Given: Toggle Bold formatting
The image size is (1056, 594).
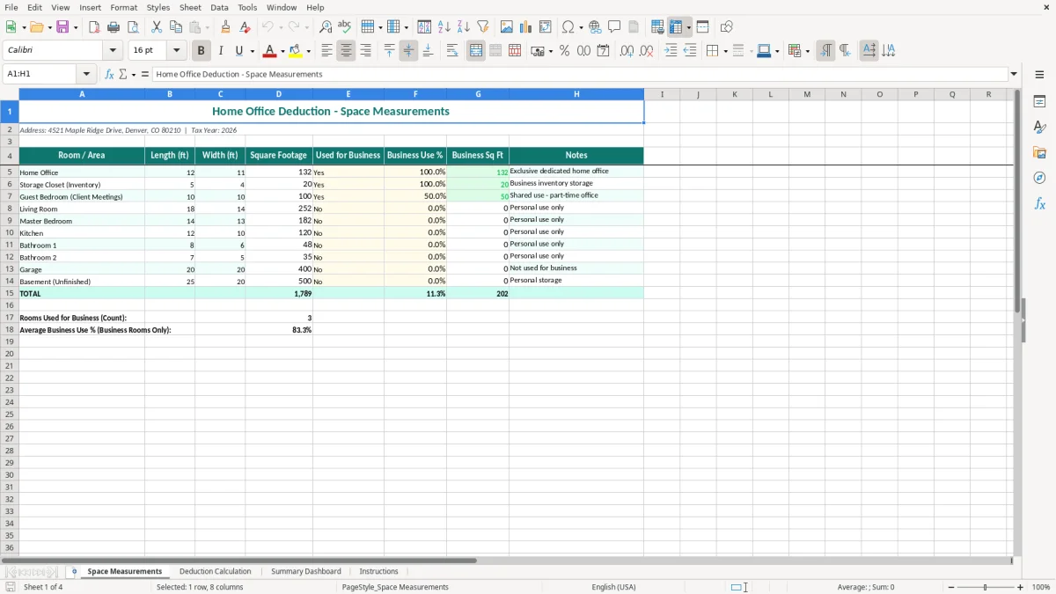Looking at the screenshot, I should (202, 51).
